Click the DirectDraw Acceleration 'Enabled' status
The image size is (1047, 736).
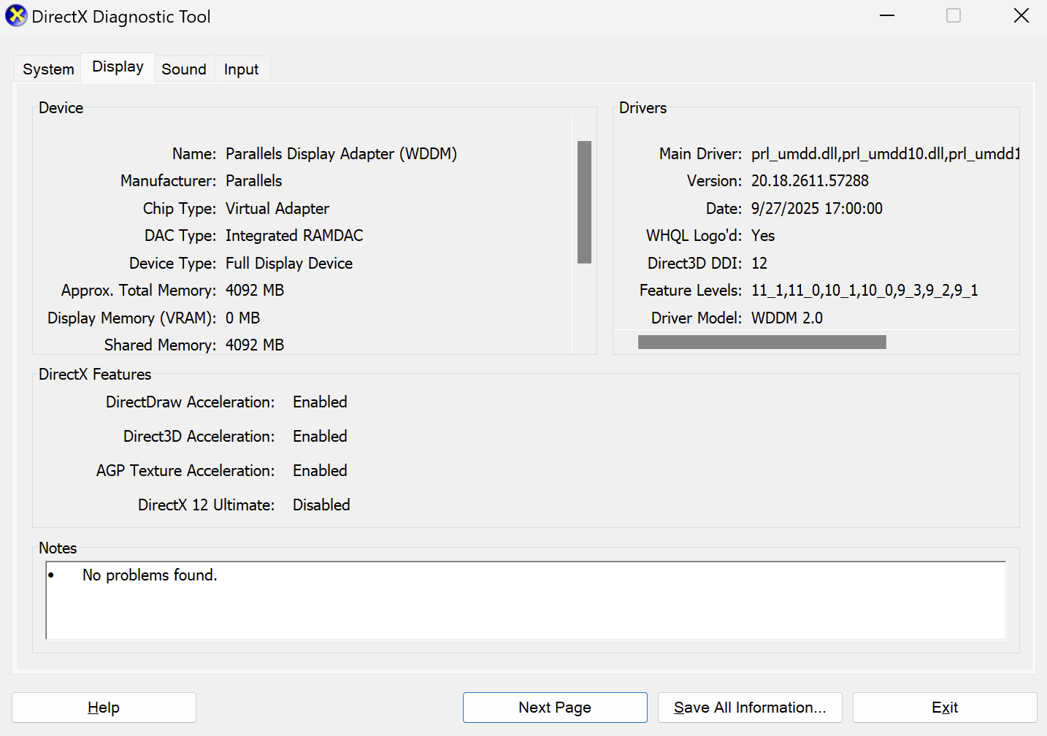pos(320,402)
